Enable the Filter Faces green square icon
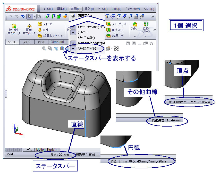The width and height of the screenshot is (220, 173). coord(59,16)
